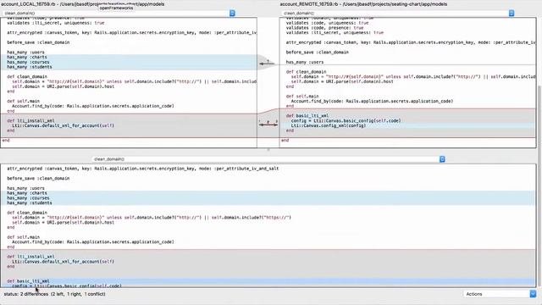Select 'has_many :charts' in left pane
Image resolution: width=542 pixels, height=305 pixels.
tap(27, 57)
